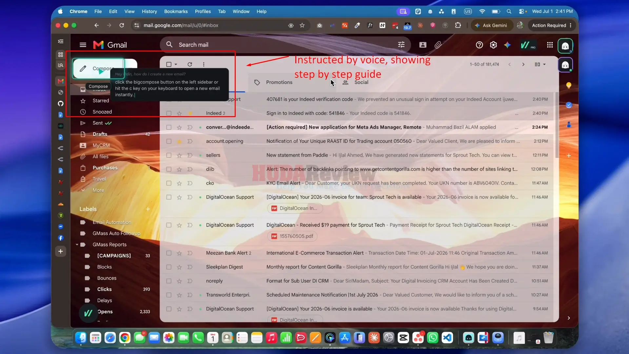This screenshot has height=354, width=629.
Task: Open Finder from the Dock
Action: [x=81, y=338]
